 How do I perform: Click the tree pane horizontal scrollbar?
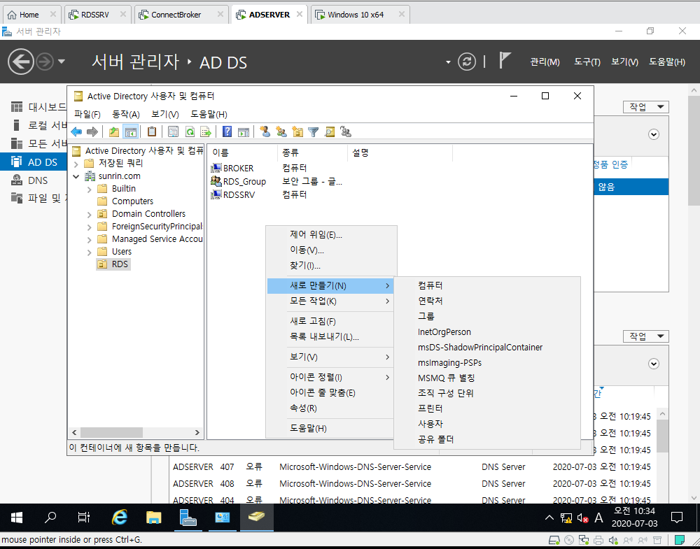(111, 433)
